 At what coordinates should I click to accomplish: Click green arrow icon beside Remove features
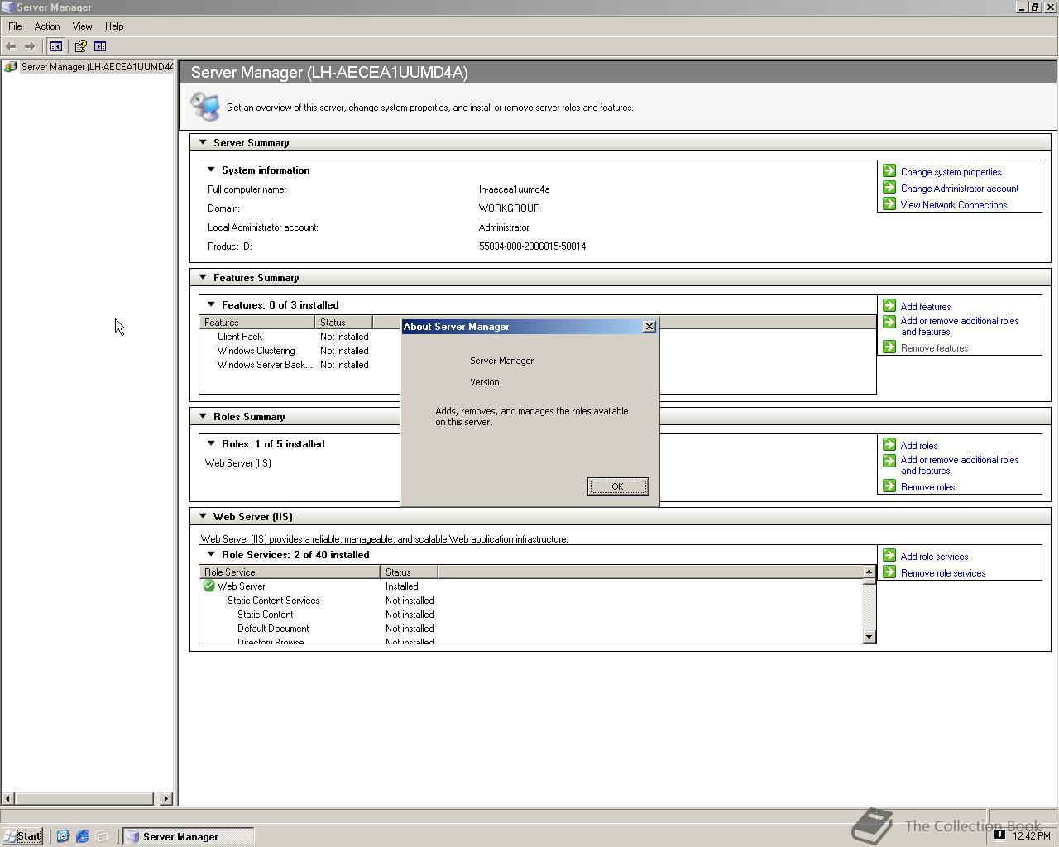click(889, 347)
